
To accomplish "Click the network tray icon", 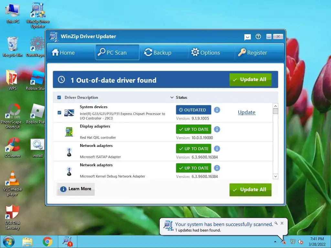I will pos(293,242).
